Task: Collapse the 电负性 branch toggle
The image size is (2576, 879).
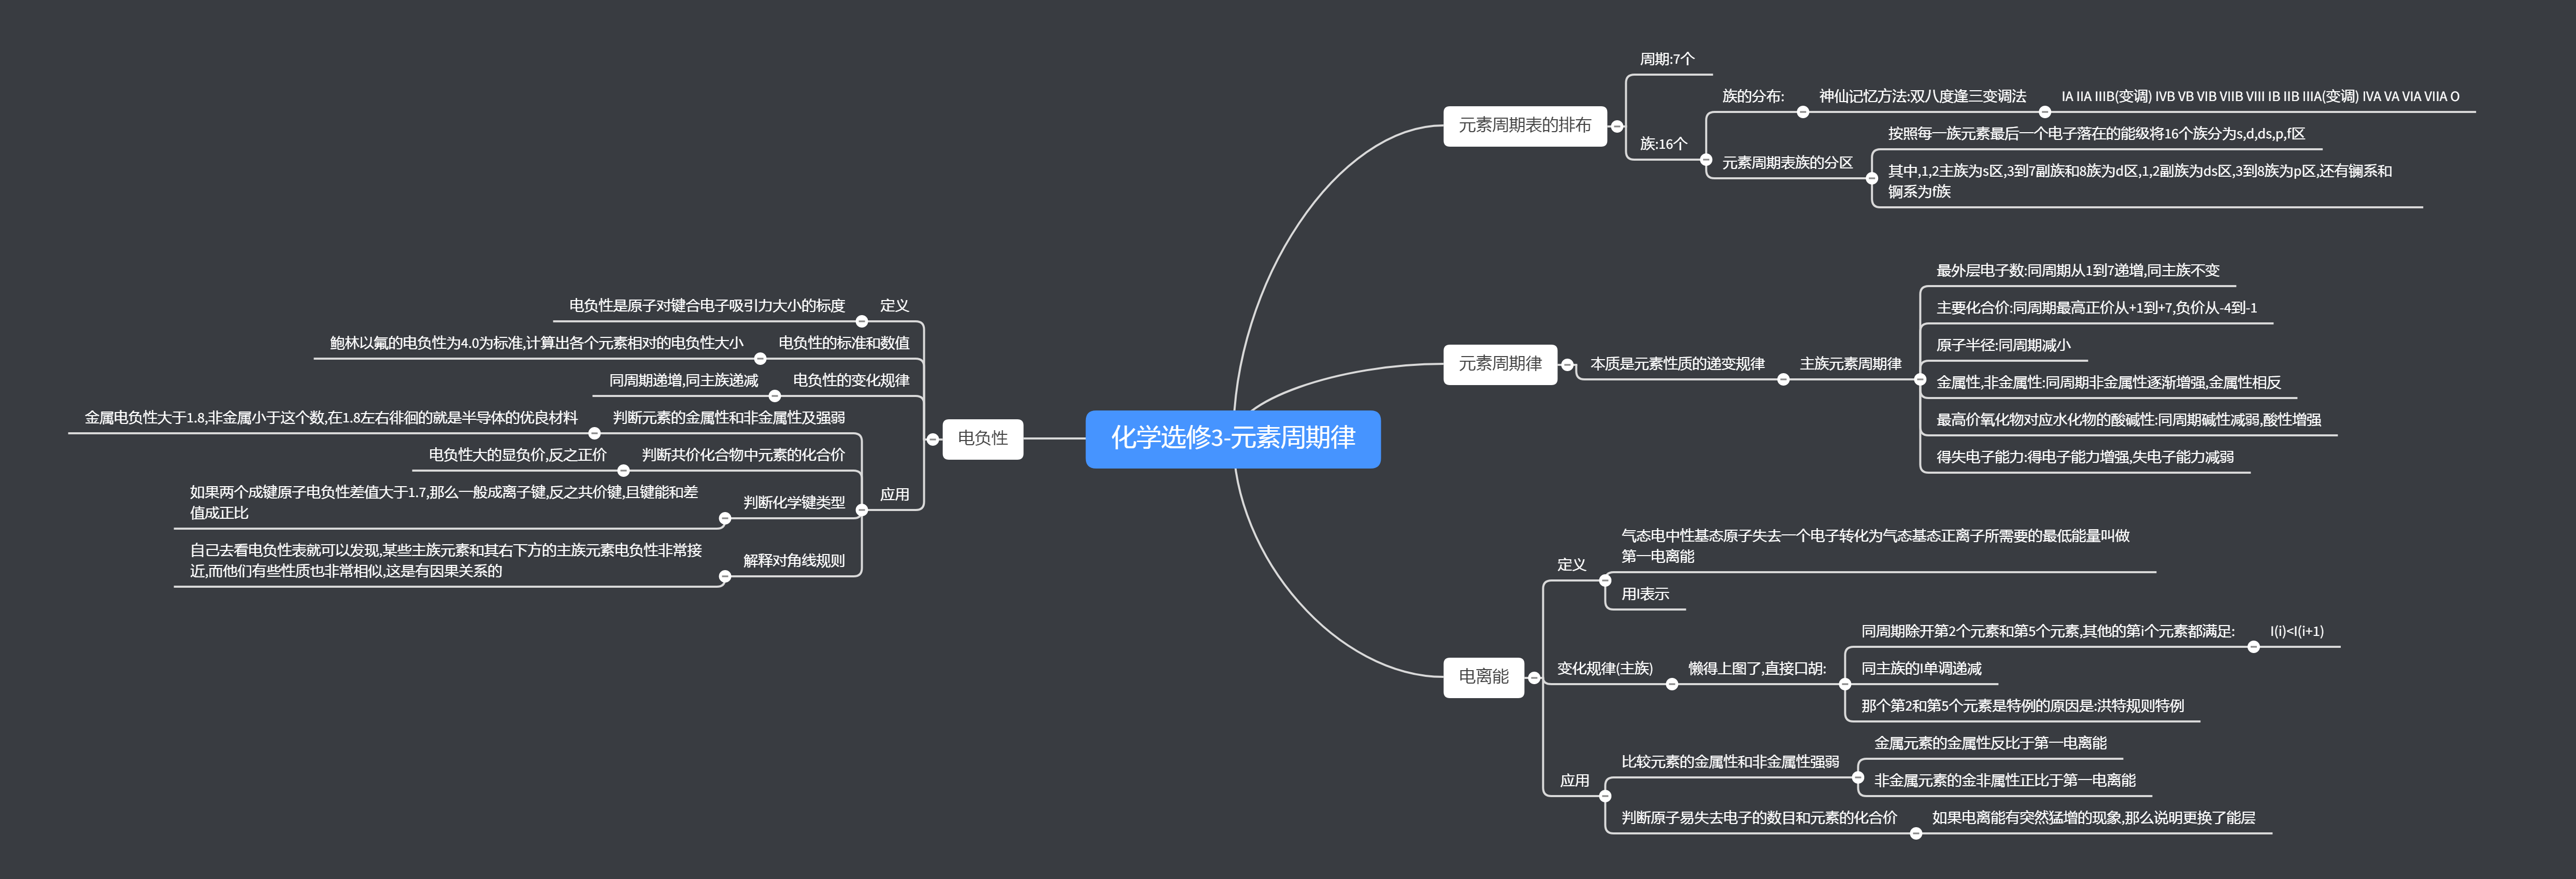Action: (932, 439)
